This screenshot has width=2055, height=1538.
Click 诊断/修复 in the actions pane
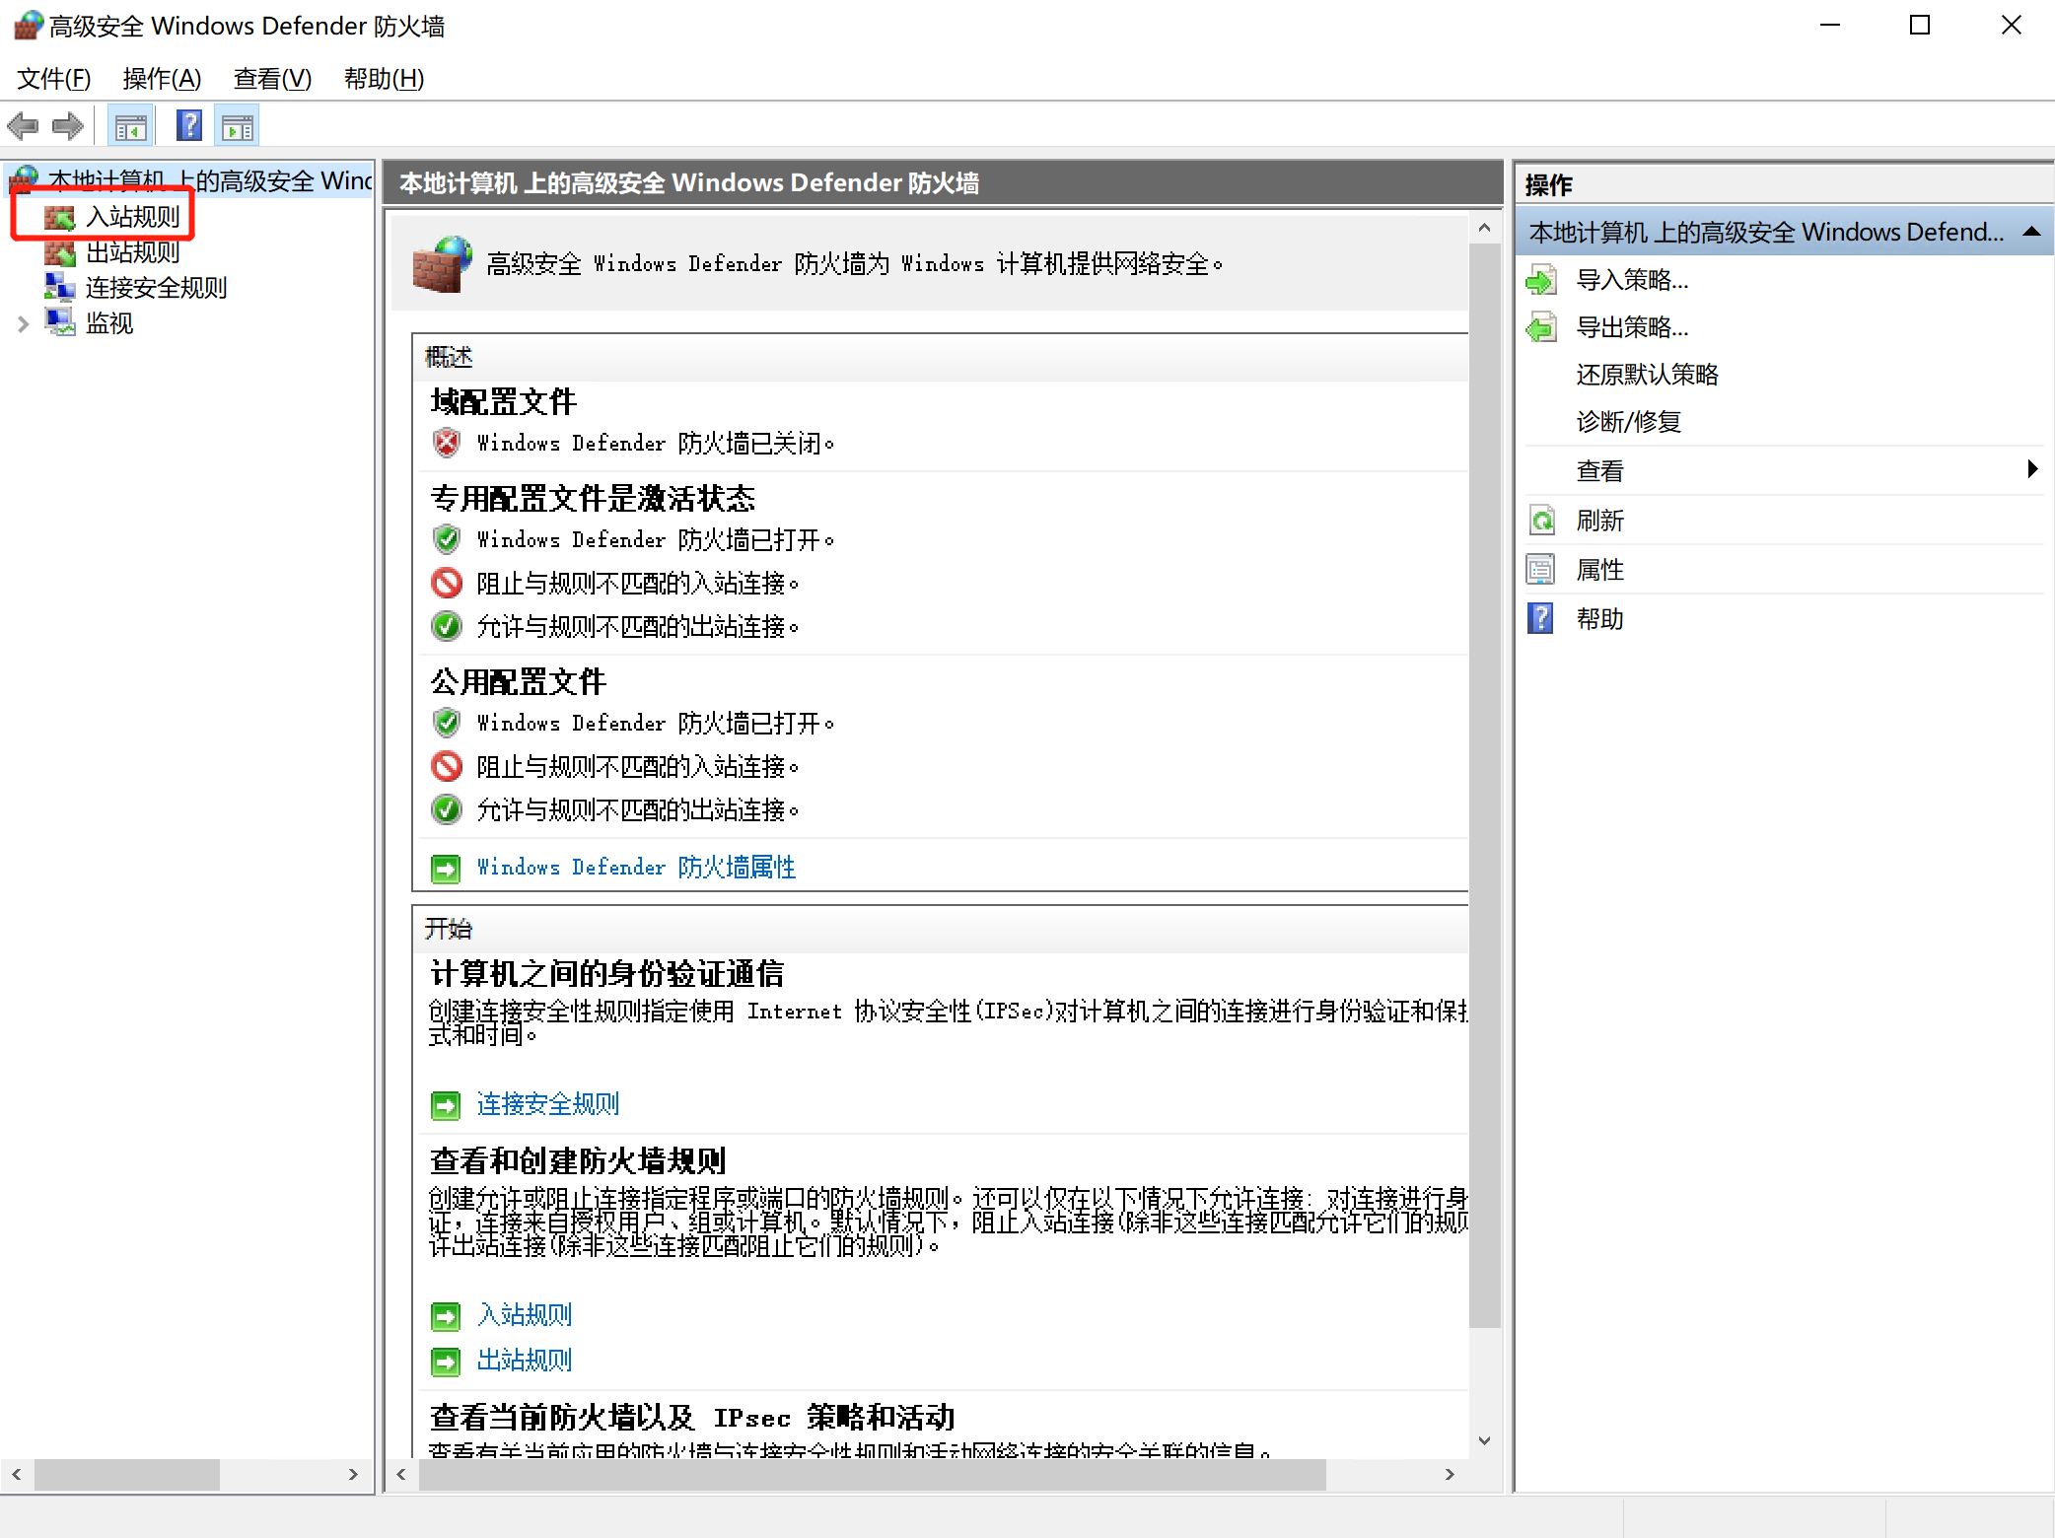[x=1628, y=422]
